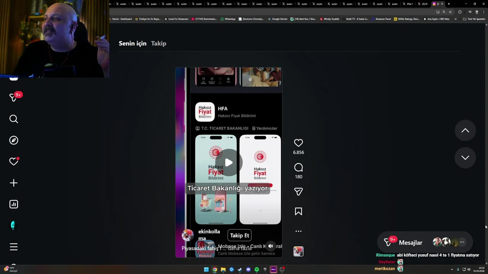Image resolution: width=488 pixels, height=274 pixels.
Task: Open the reel audio thumbnail below options
Action: 299,251
